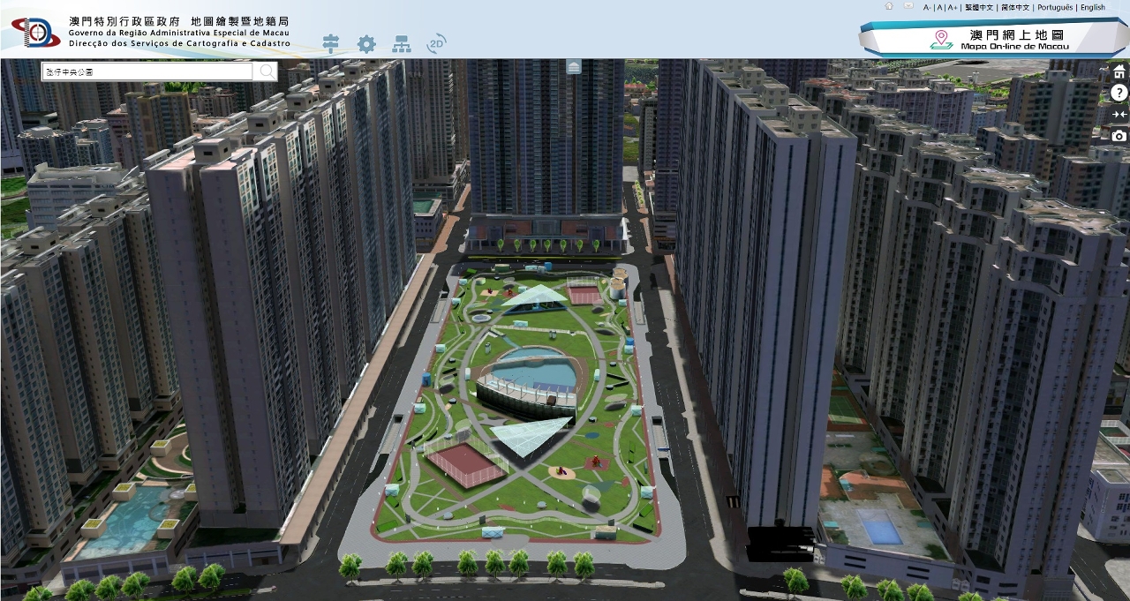Screen dimensions: 1130x601
Task: Open the help question mark button
Action: click(x=1119, y=93)
